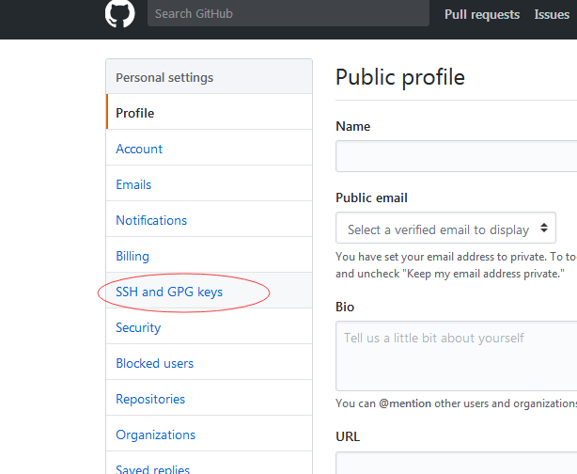Open the Blocked users page
Image resolution: width=577 pixels, height=474 pixels.
[x=155, y=363]
